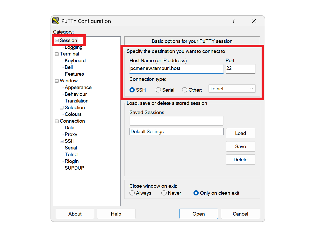Image resolution: width=316 pixels, height=237 pixels.
Task: Collapse the Window tree node
Action: [x=57, y=81]
